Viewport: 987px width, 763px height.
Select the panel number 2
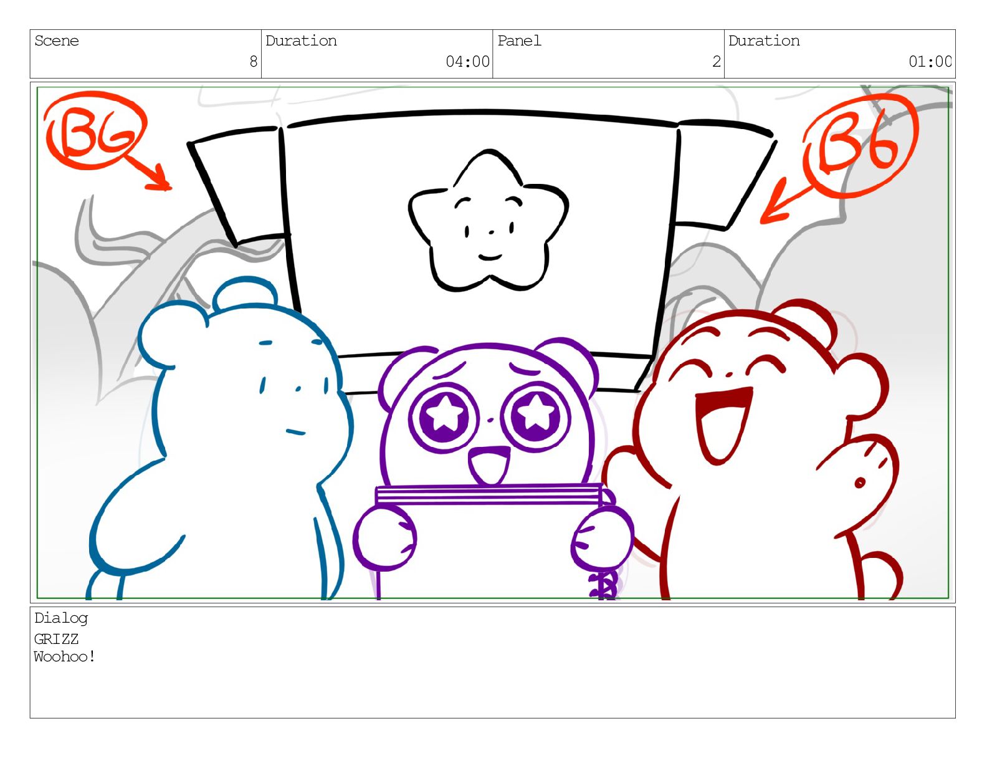coord(717,61)
